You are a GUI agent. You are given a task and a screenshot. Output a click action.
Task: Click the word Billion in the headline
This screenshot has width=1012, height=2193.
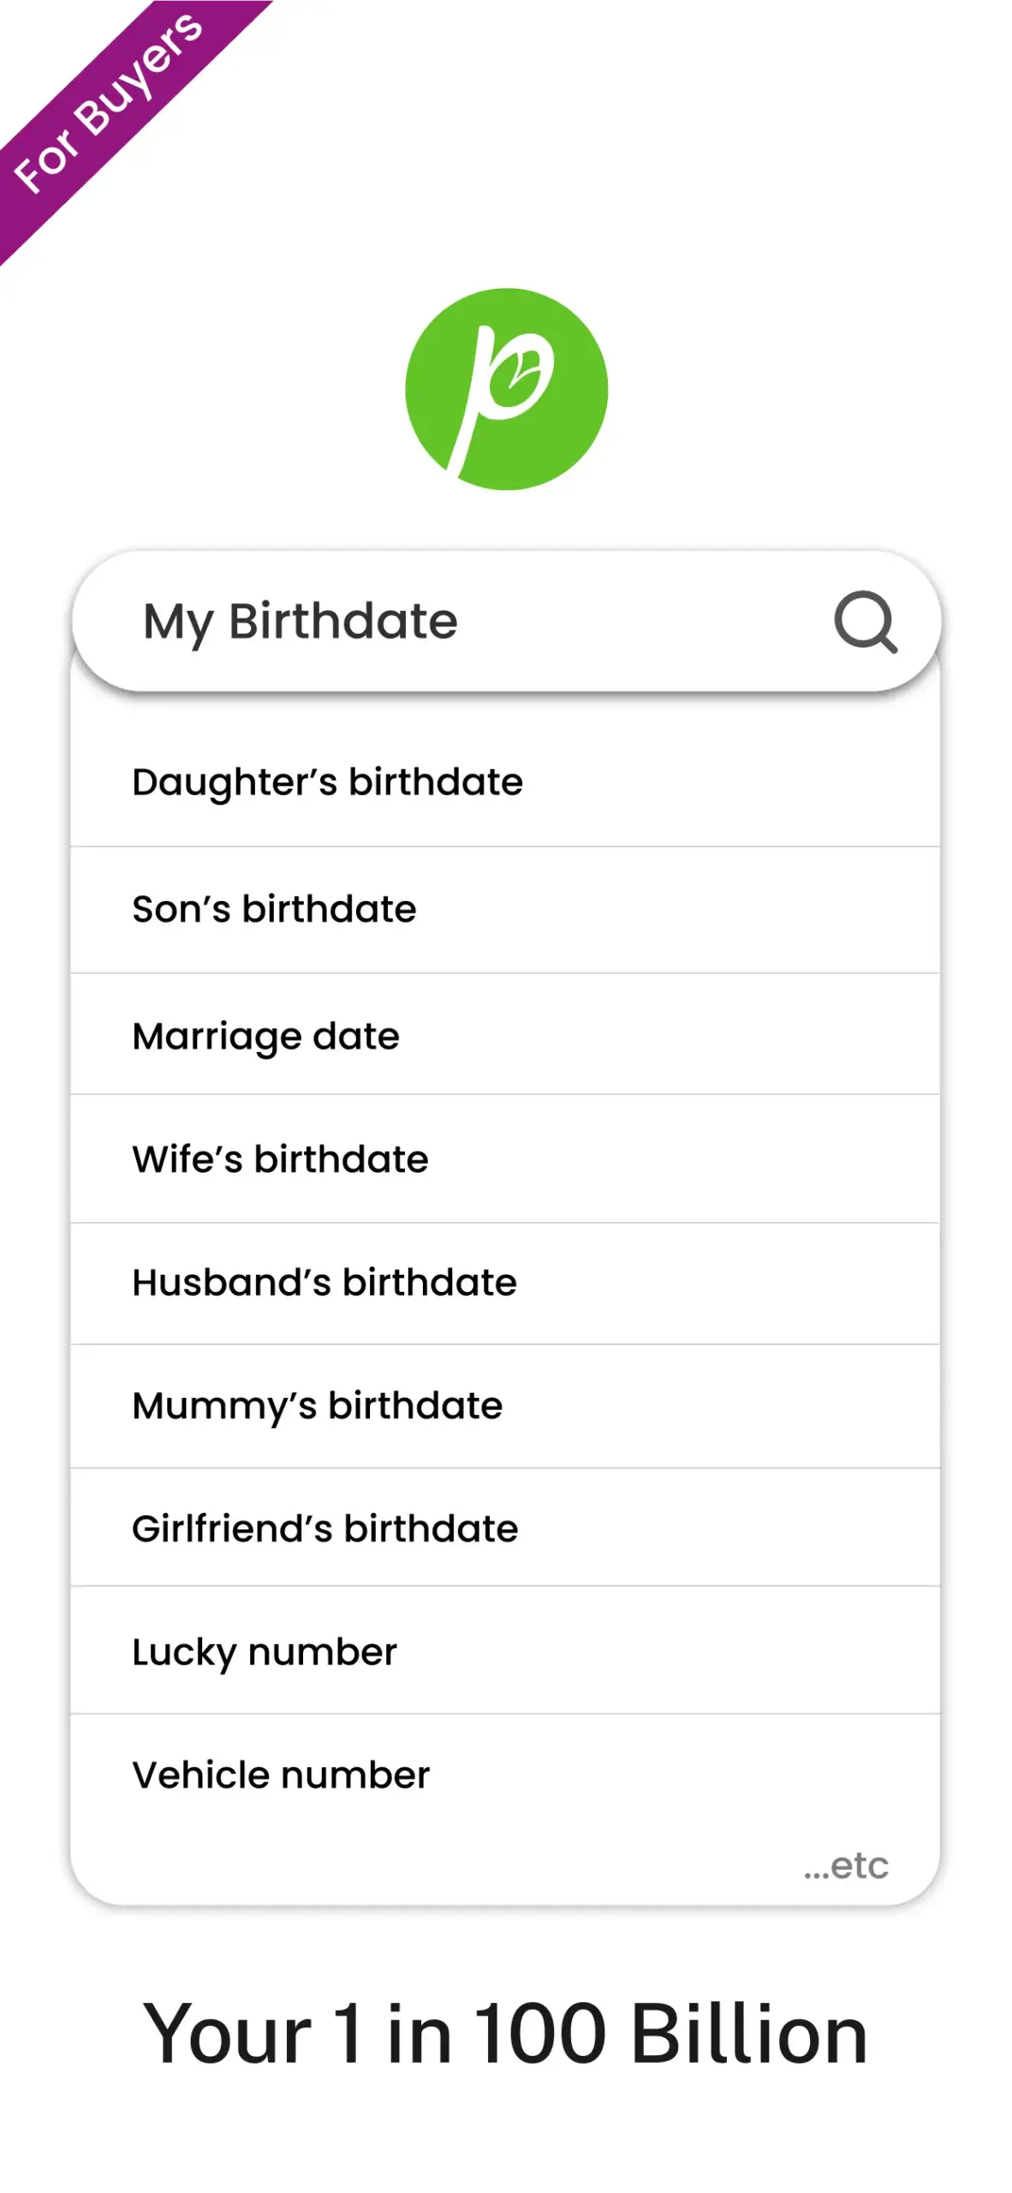click(749, 2034)
